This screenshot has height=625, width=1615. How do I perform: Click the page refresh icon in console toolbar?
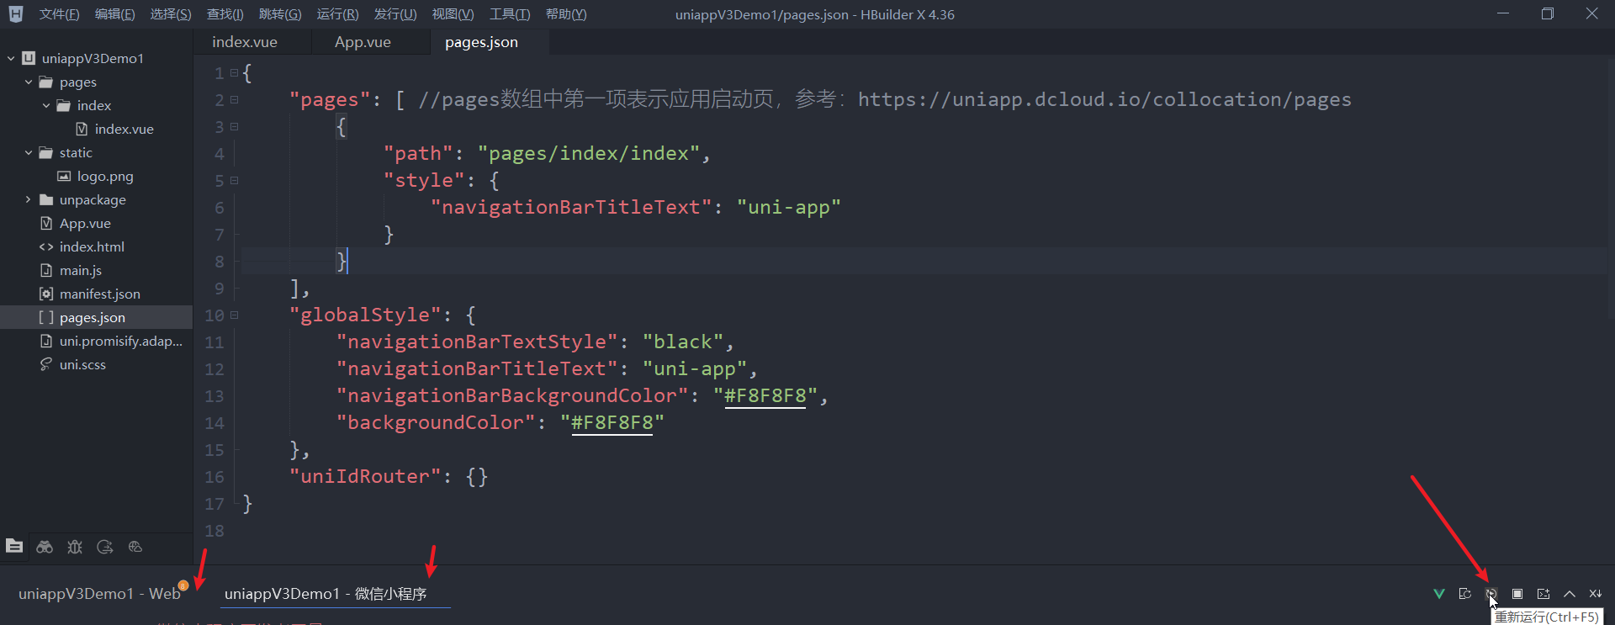point(1465,594)
